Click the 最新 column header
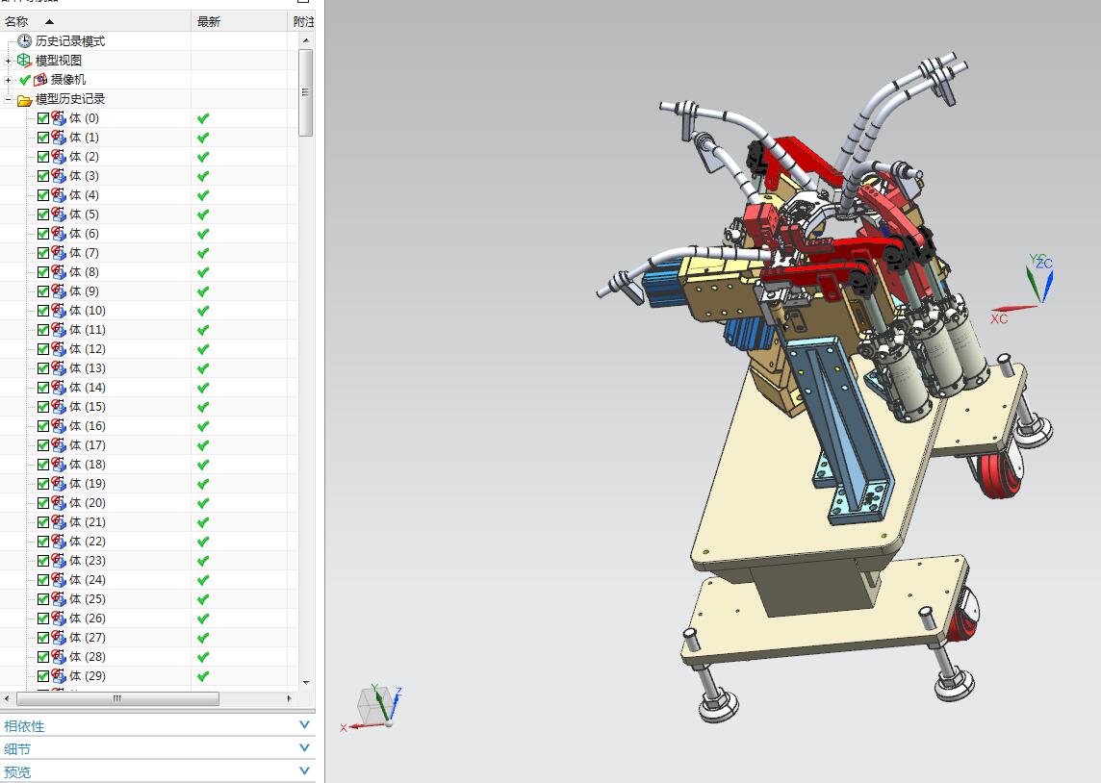The image size is (1101, 783). (242, 22)
